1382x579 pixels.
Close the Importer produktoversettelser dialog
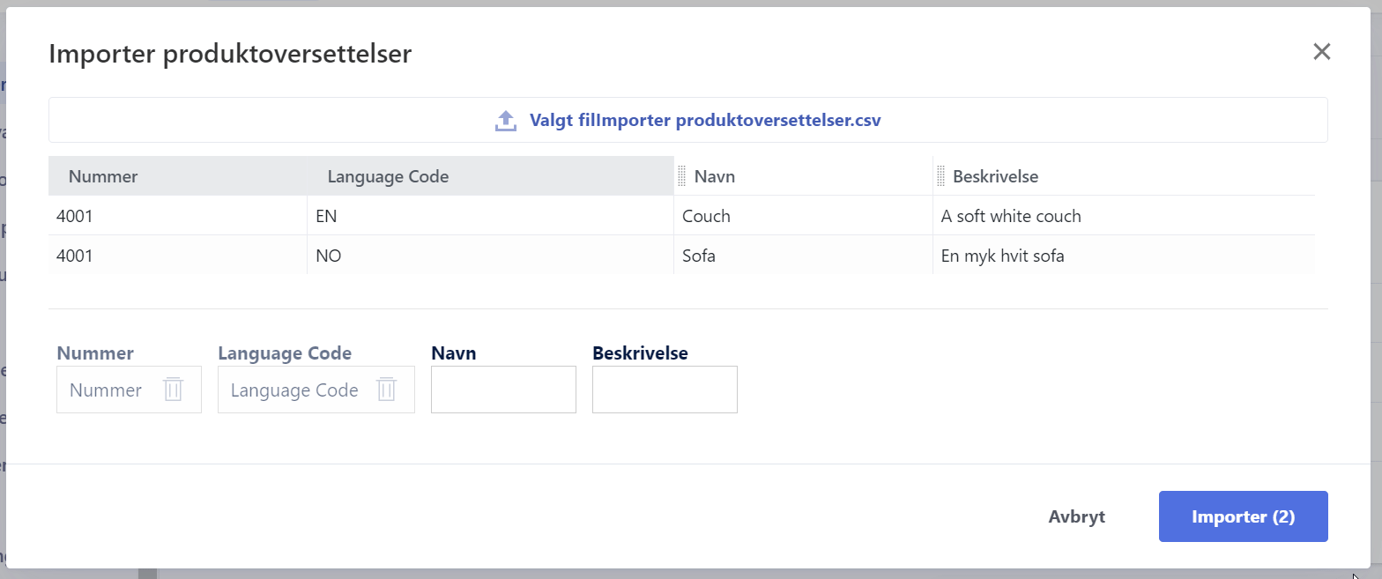pos(1320,52)
